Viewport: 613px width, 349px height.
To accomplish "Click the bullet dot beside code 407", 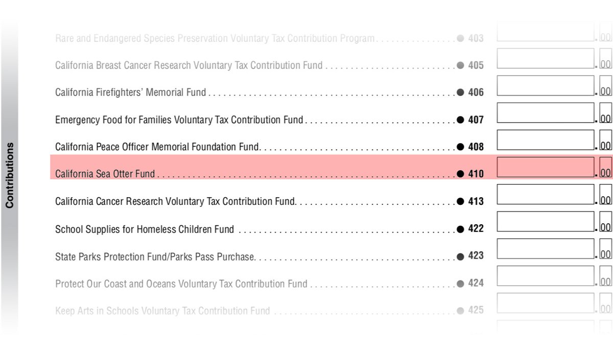I will tap(460, 120).
